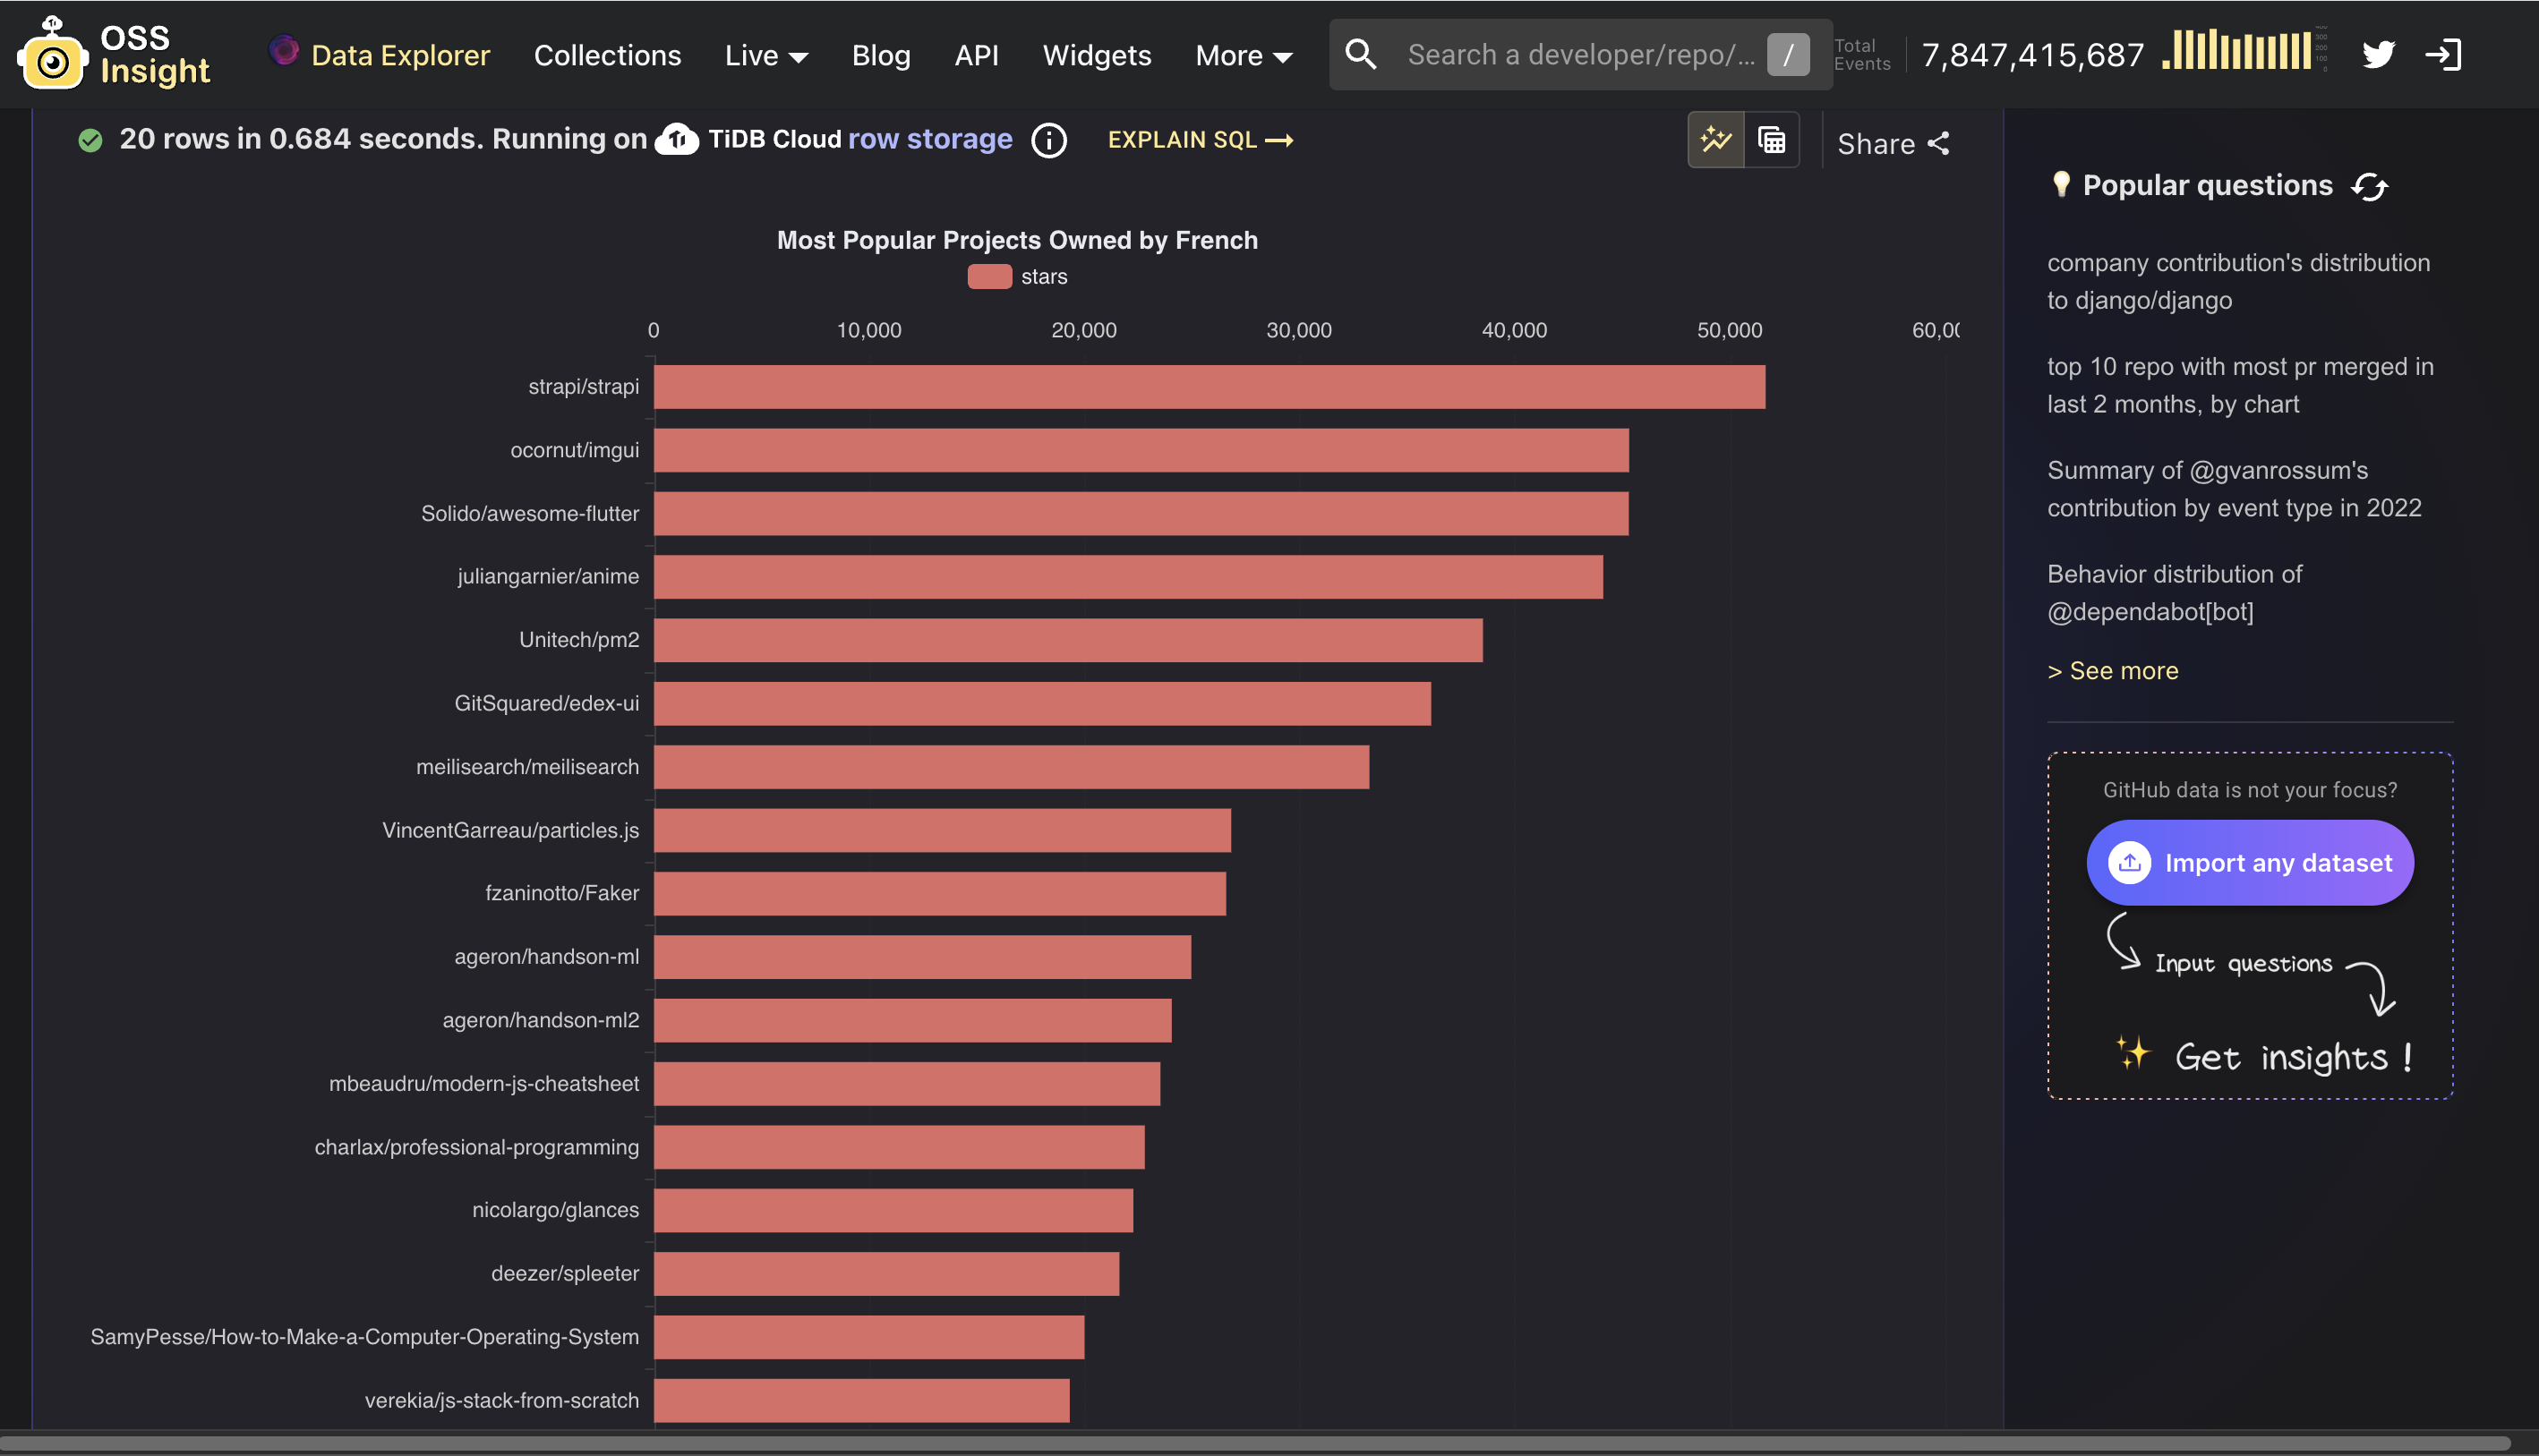
Task: Click the info icon beside row storage
Action: tap(1048, 140)
